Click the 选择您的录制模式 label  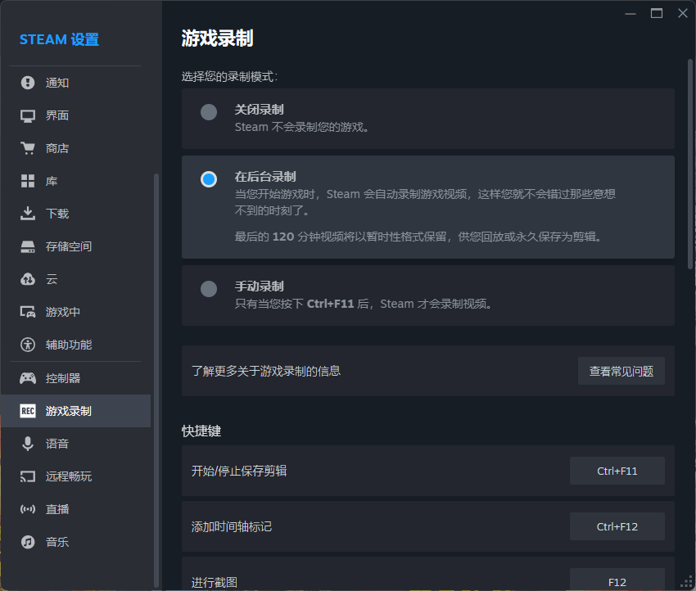(229, 76)
